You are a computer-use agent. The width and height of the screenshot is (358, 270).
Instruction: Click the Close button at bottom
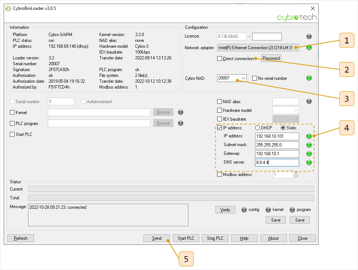(x=303, y=238)
